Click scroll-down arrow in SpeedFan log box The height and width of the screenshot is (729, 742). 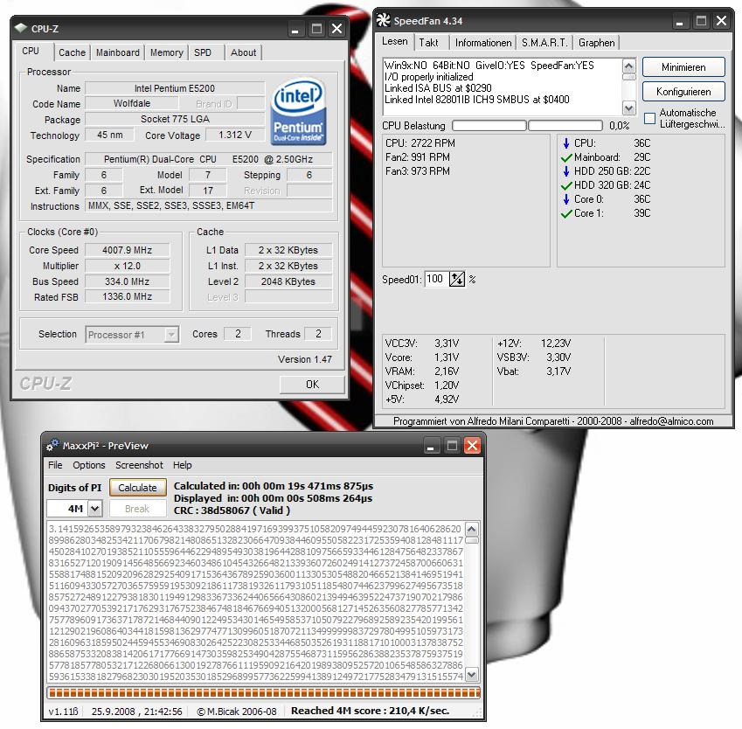pos(628,108)
